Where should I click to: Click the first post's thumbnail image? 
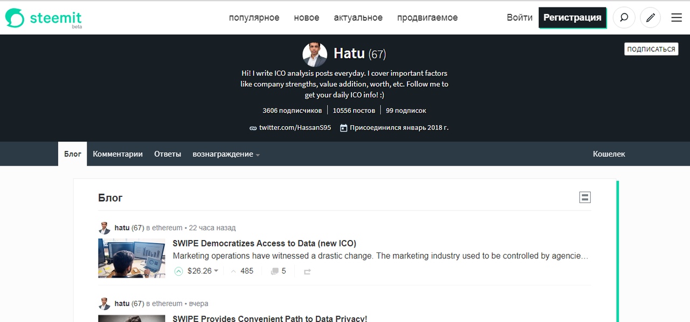pyautogui.click(x=132, y=258)
